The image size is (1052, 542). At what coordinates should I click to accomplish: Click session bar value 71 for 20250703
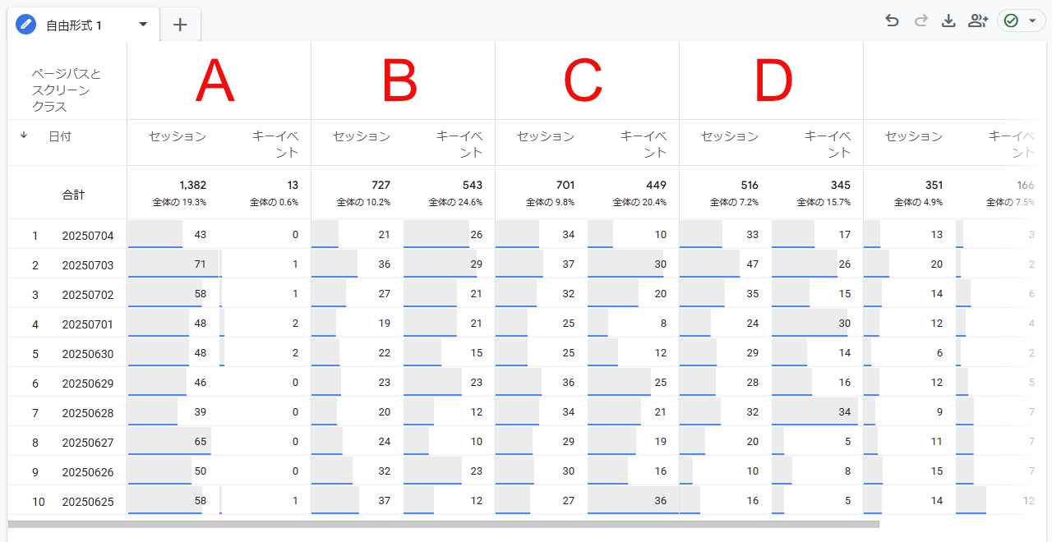click(x=200, y=264)
